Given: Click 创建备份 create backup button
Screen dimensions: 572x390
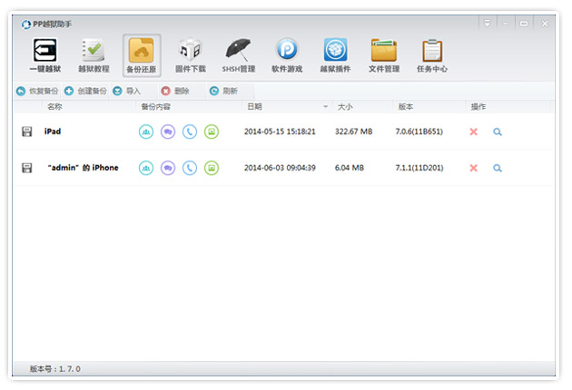Looking at the screenshot, I should 85,91.
